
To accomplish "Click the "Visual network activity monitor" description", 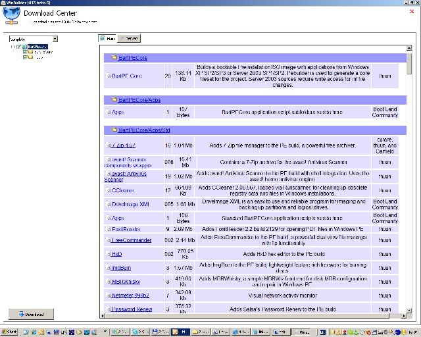I will pyautogui.click(x=283, y=296).
